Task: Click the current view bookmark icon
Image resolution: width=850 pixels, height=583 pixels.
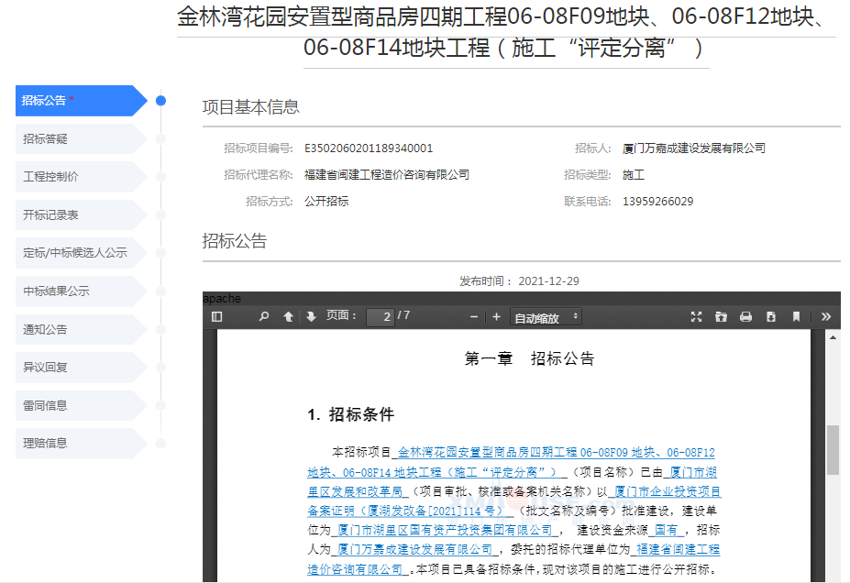Action: (x=796, y=317)
